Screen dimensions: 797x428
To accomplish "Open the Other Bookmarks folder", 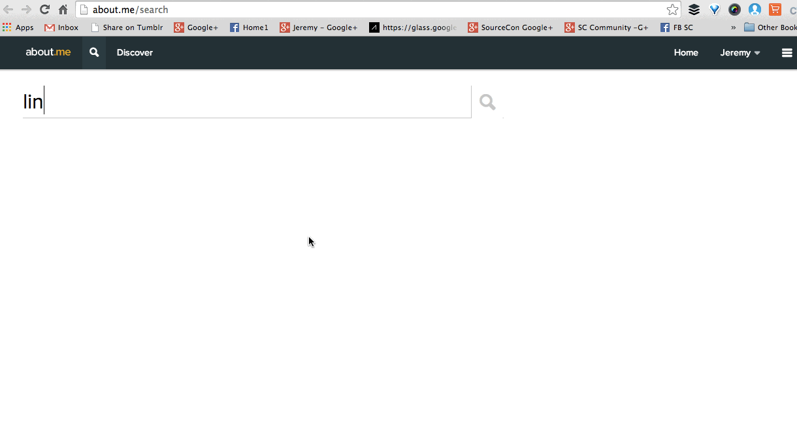I will point(770,27).
